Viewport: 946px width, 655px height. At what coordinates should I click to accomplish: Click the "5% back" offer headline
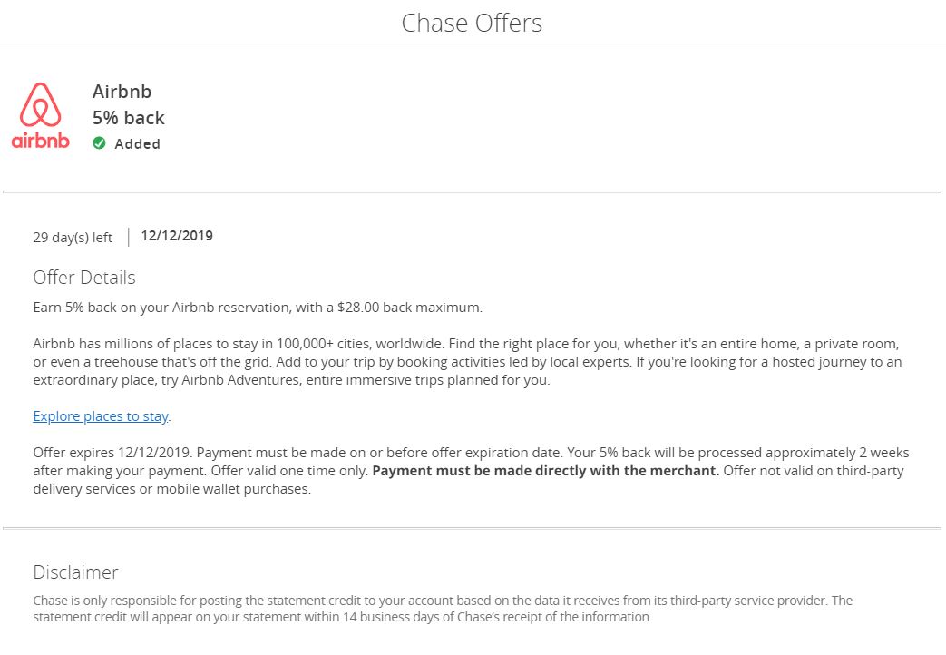[x=129, y=118]
